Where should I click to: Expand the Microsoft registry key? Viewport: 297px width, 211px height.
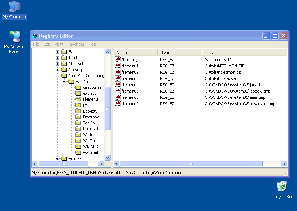(x=57, y=64)
